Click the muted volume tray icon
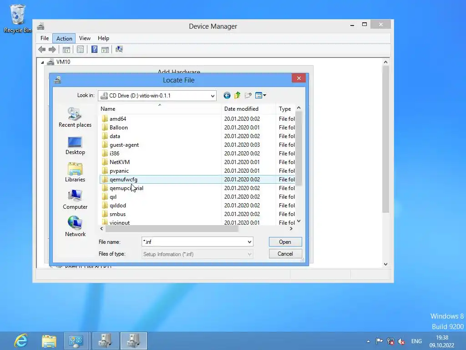This screenshot has width=466, height=350. tap(401, 341)
